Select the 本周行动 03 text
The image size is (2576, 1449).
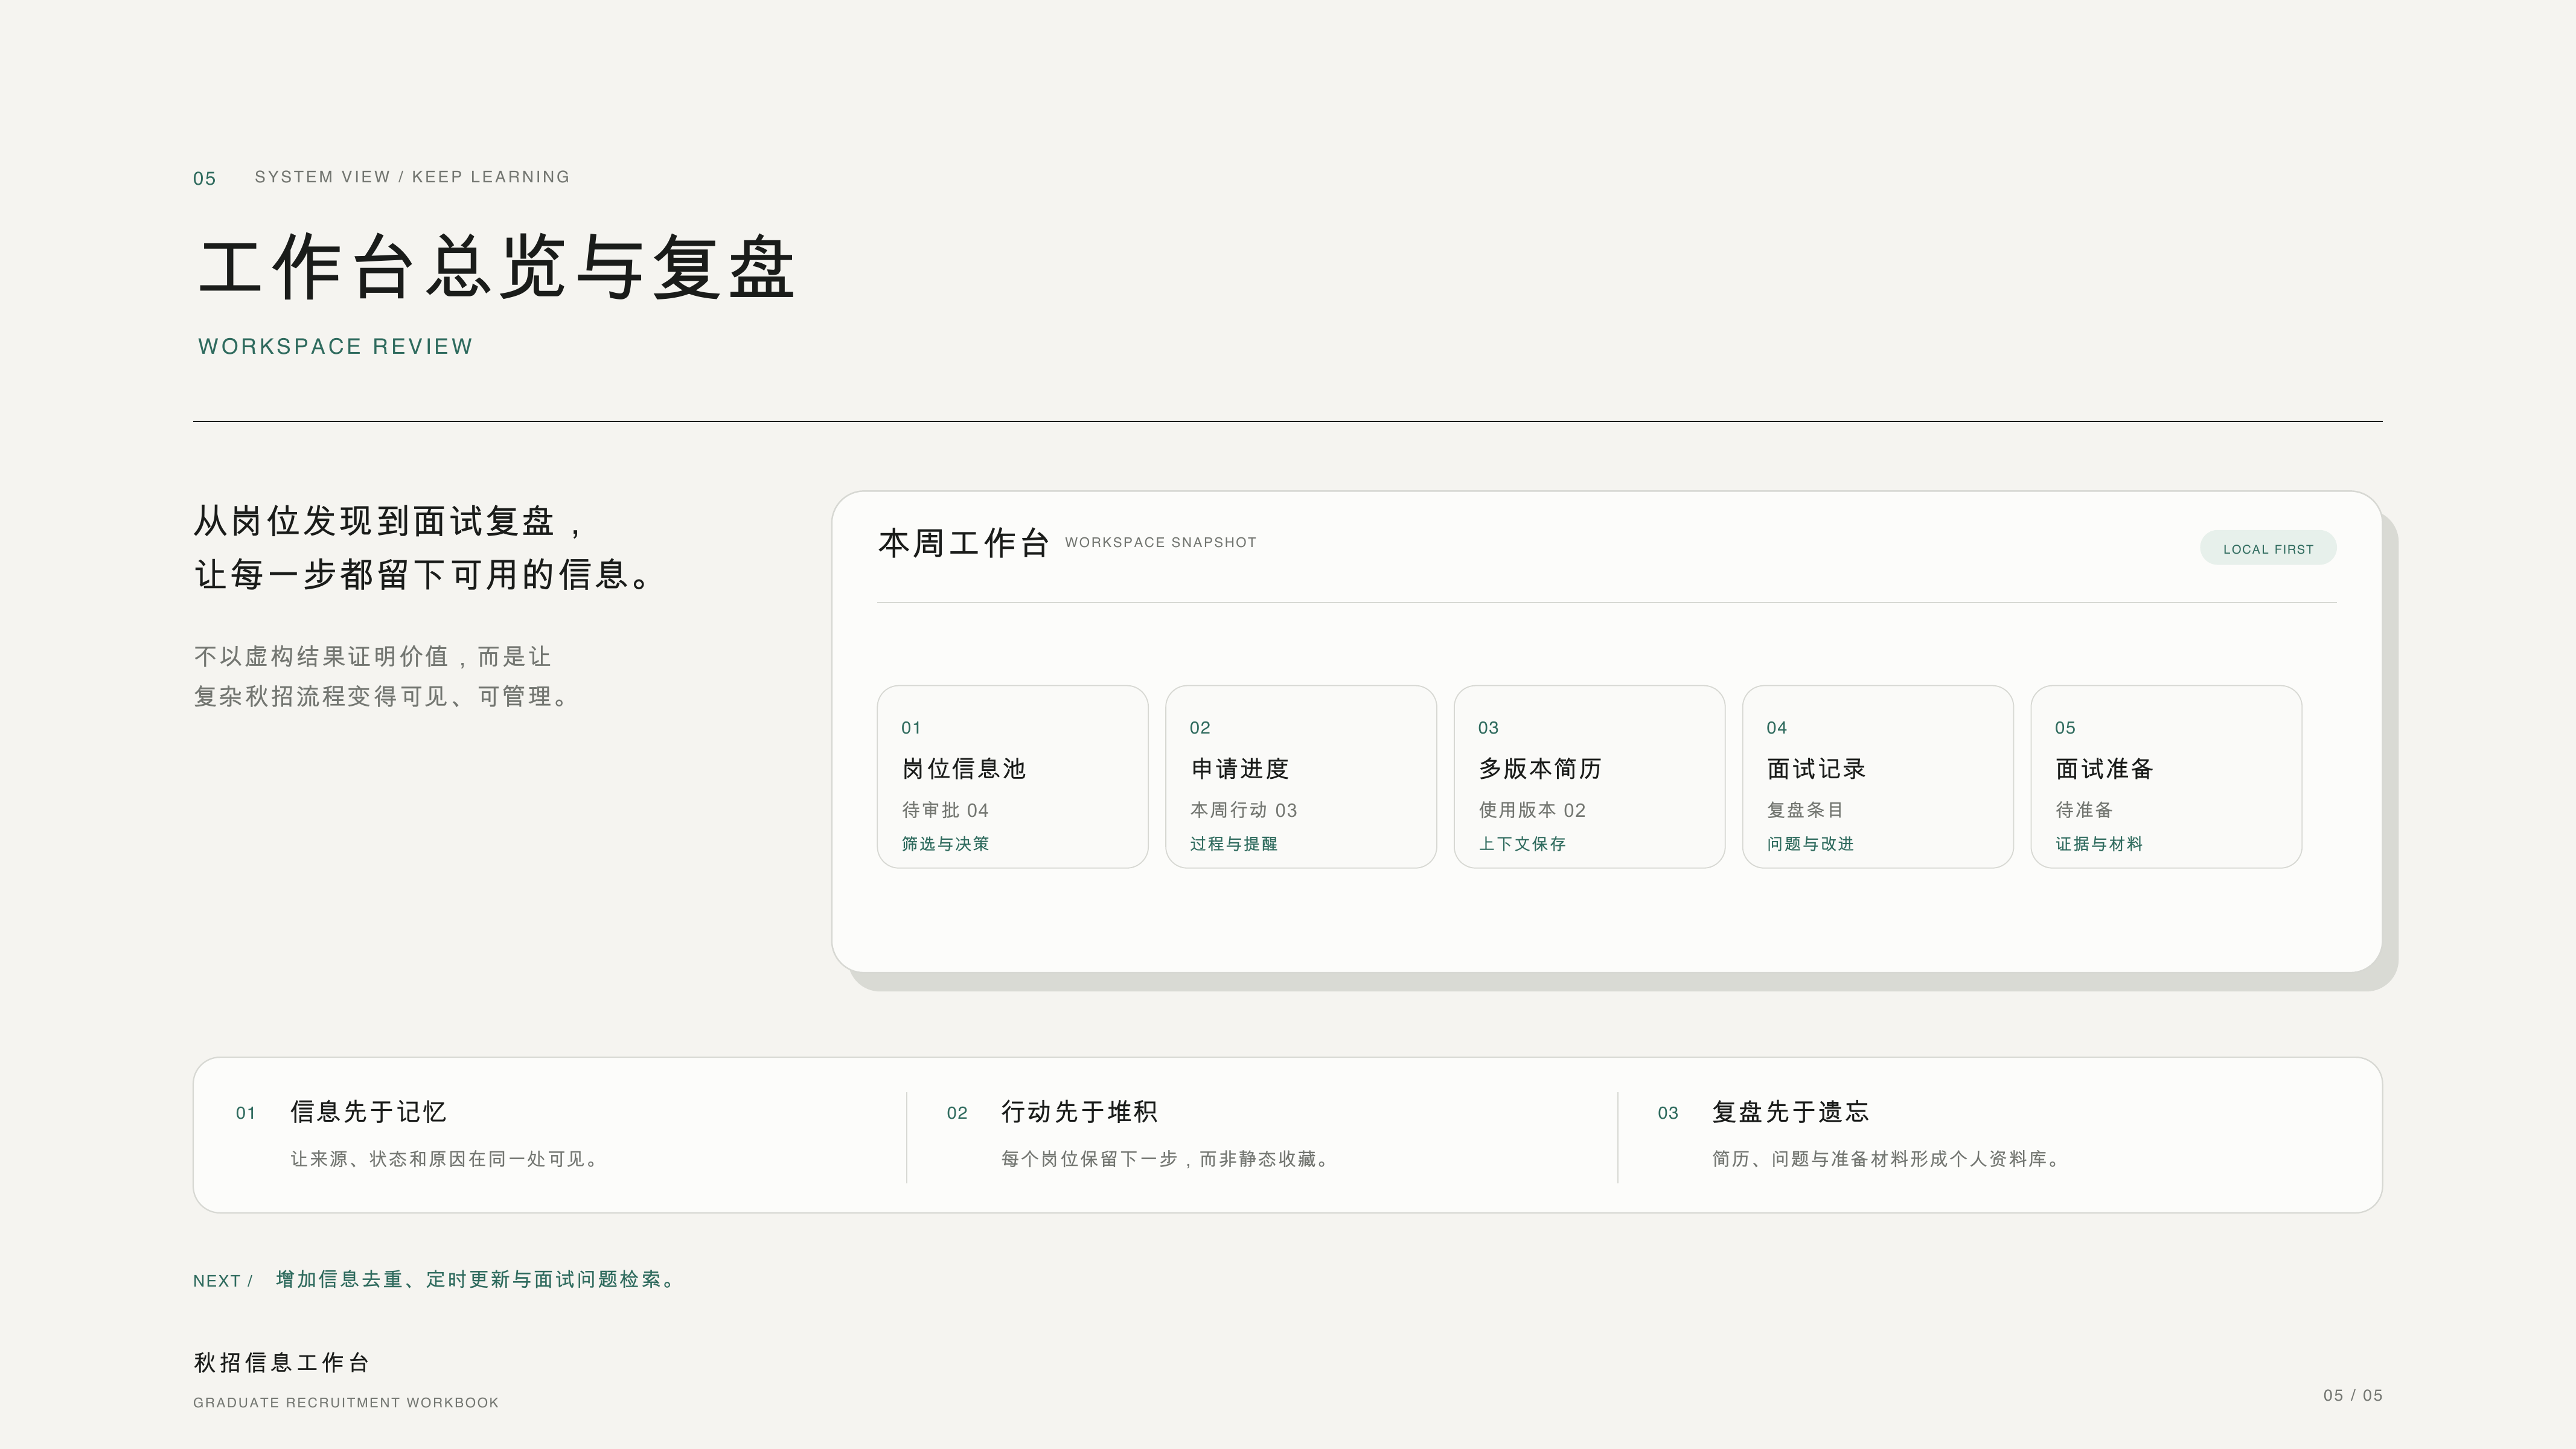tap(1243, 810)
